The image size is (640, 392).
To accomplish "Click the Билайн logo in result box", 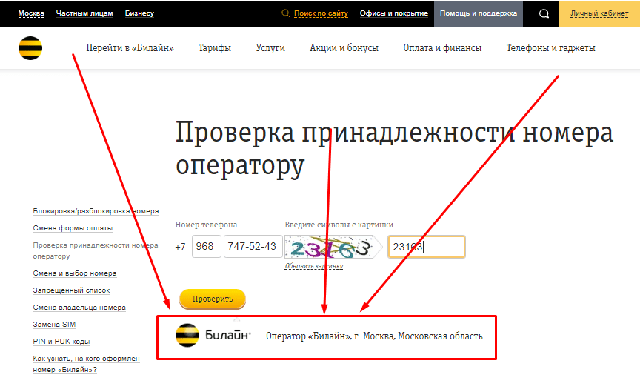I will click(x=213, y=335).
